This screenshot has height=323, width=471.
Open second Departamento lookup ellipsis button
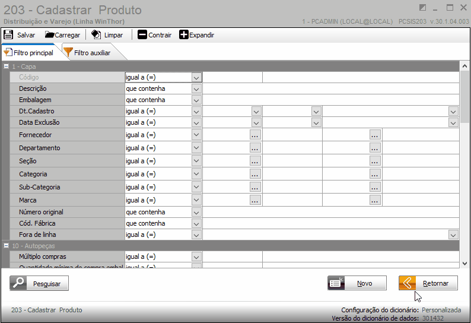374,148
